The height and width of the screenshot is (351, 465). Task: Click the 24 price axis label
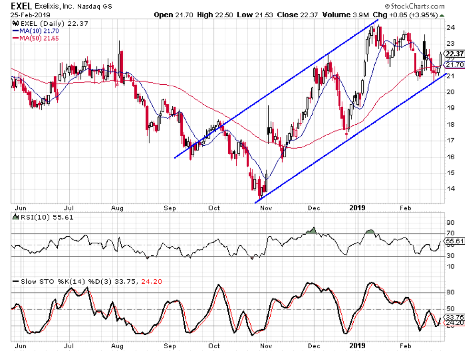pos(451,28)
